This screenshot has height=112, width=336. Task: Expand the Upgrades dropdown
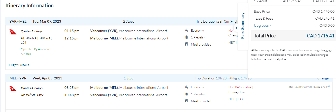coord(263,25)
